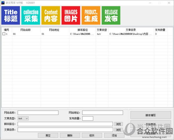Sort by 网站名称 column header
The image size is (174, 140).
click(x=26, y=30)
